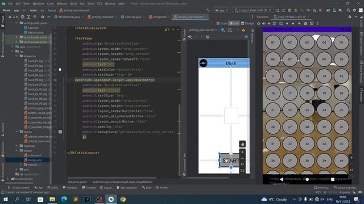Open the Problems tool window
Viewport: 364px width, 204px height.
point(70,188)
